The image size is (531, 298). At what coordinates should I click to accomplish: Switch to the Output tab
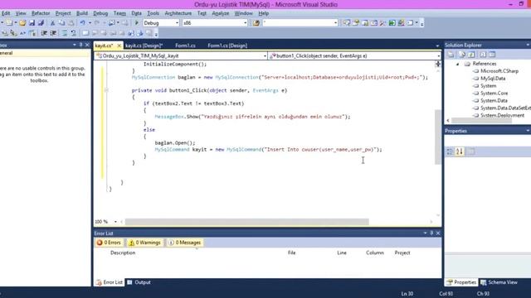pos(139,282)
